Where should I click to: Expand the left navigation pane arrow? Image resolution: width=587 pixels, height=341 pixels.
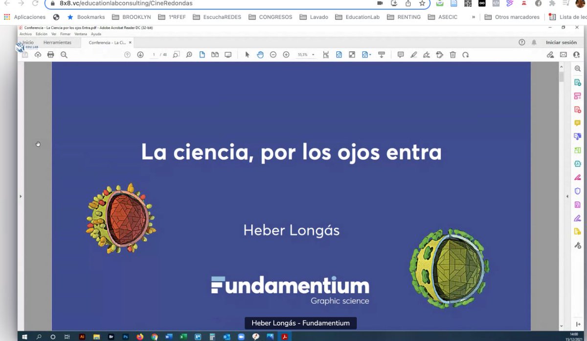click(21, 196)
